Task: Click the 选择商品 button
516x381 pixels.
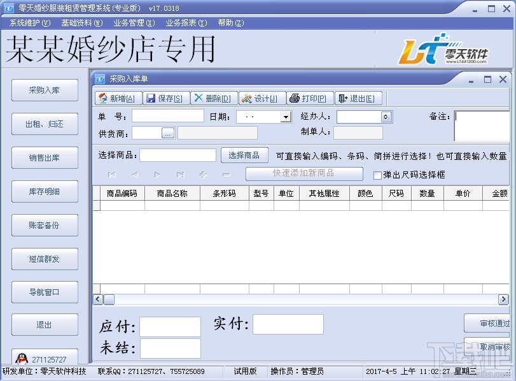Action: pyautogui.click(x=245, y=155)
